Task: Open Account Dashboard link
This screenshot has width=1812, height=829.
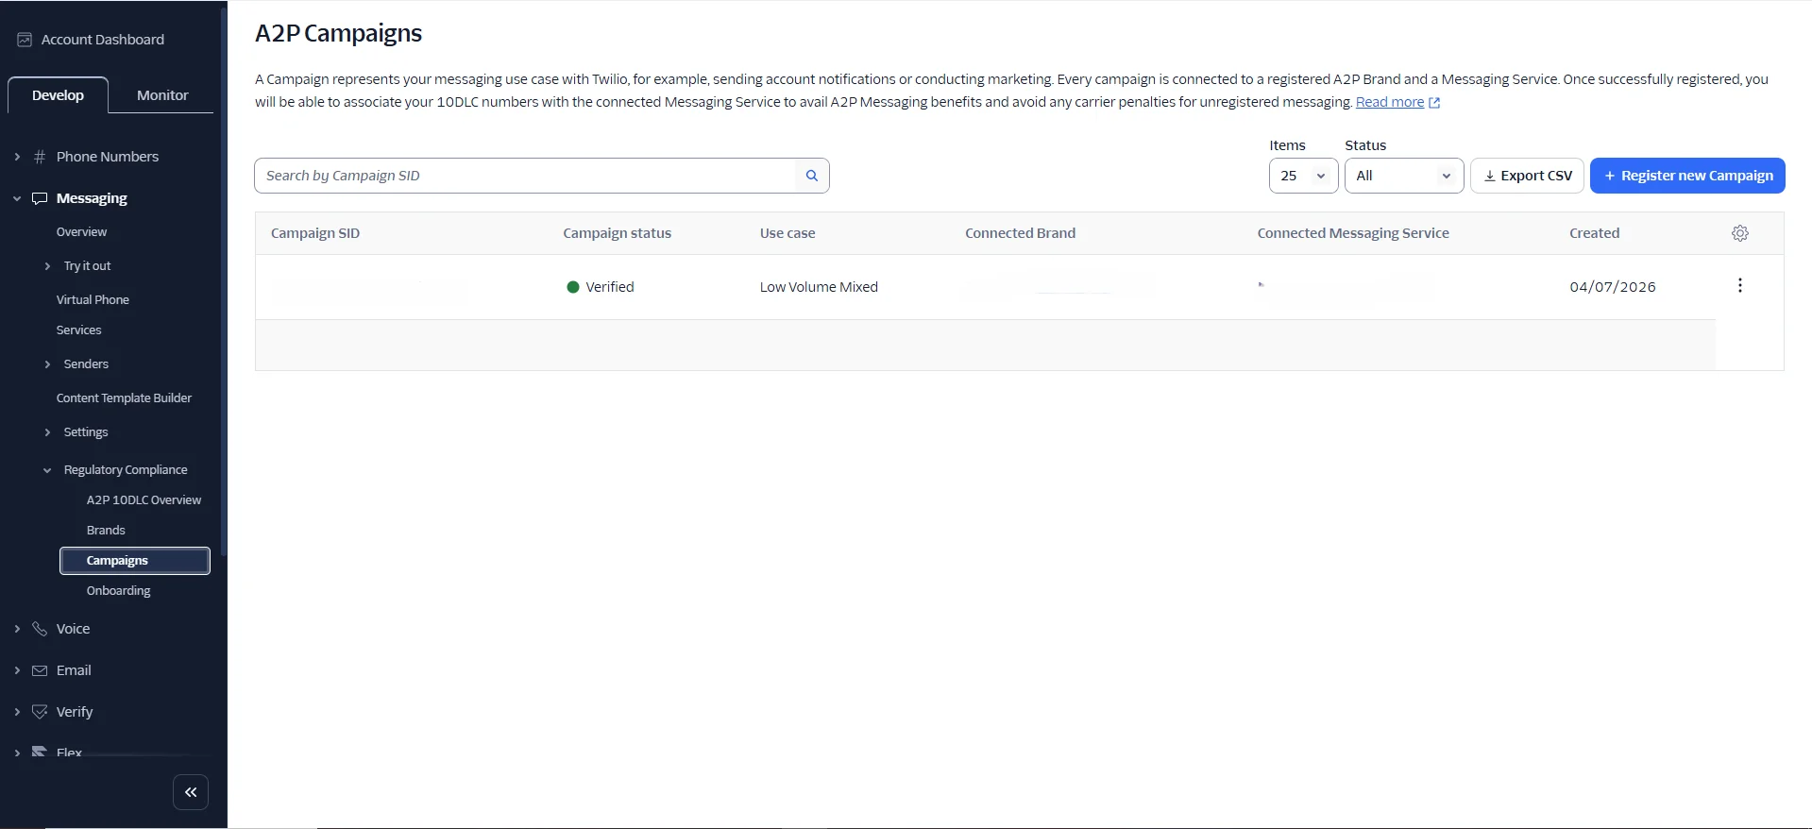Action: pos(103,40)
